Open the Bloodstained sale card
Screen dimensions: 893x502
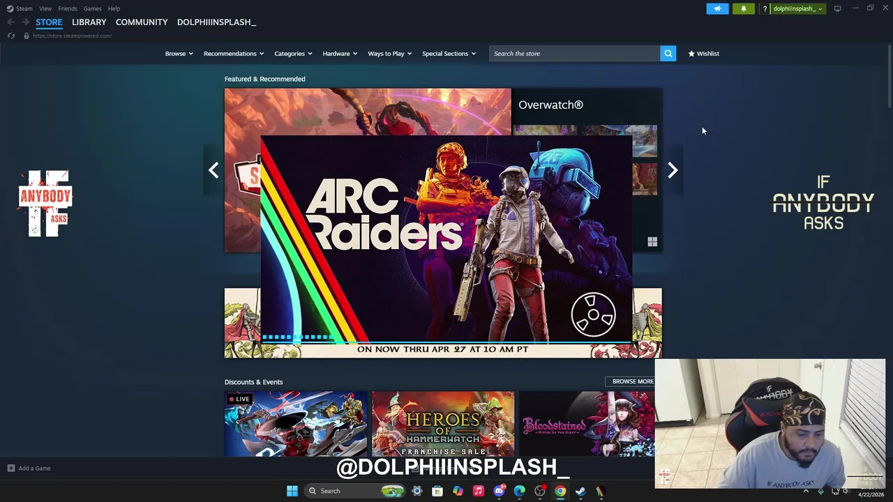tap(587, 424)
